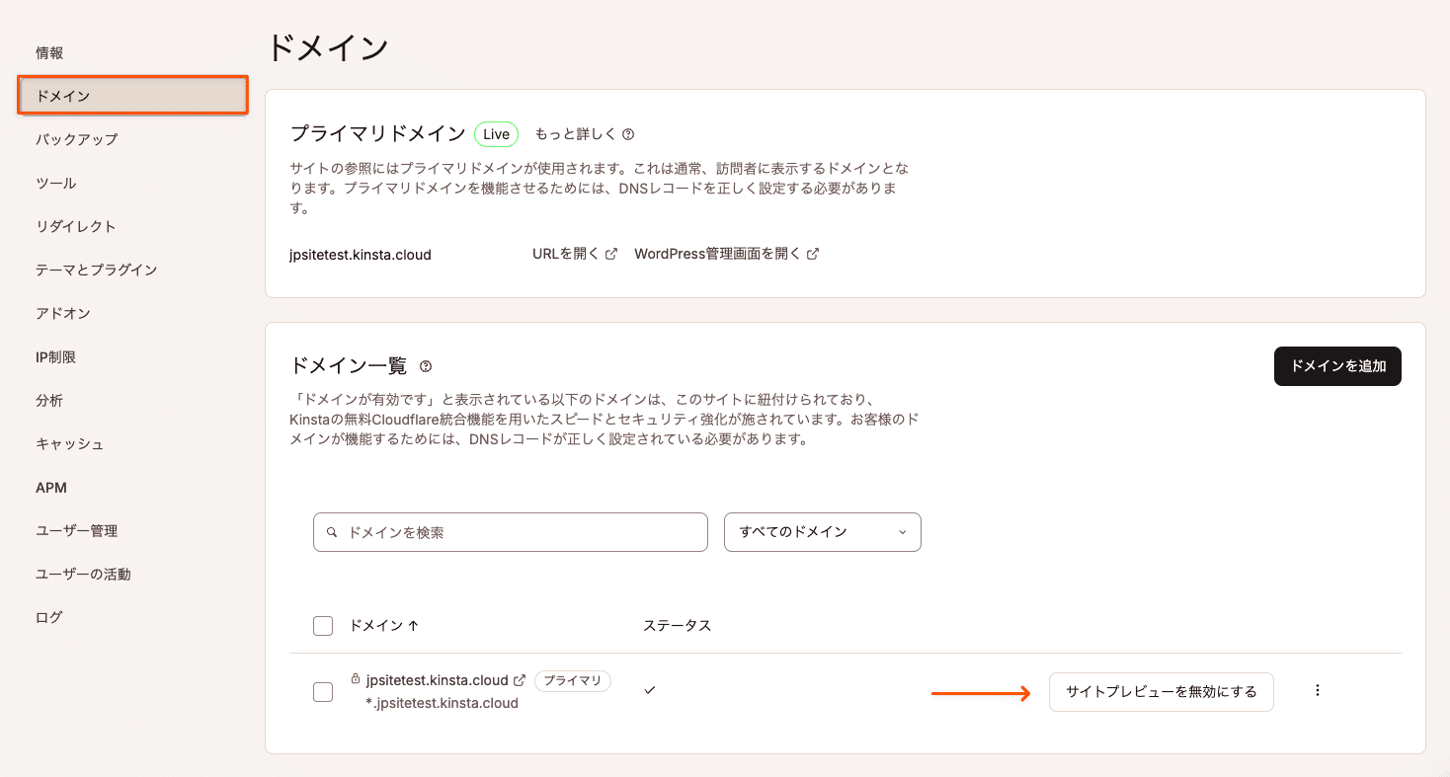
Task: Click the lock icon before jpsitetest.kinsta.cloud
Action: coord(355,679)
